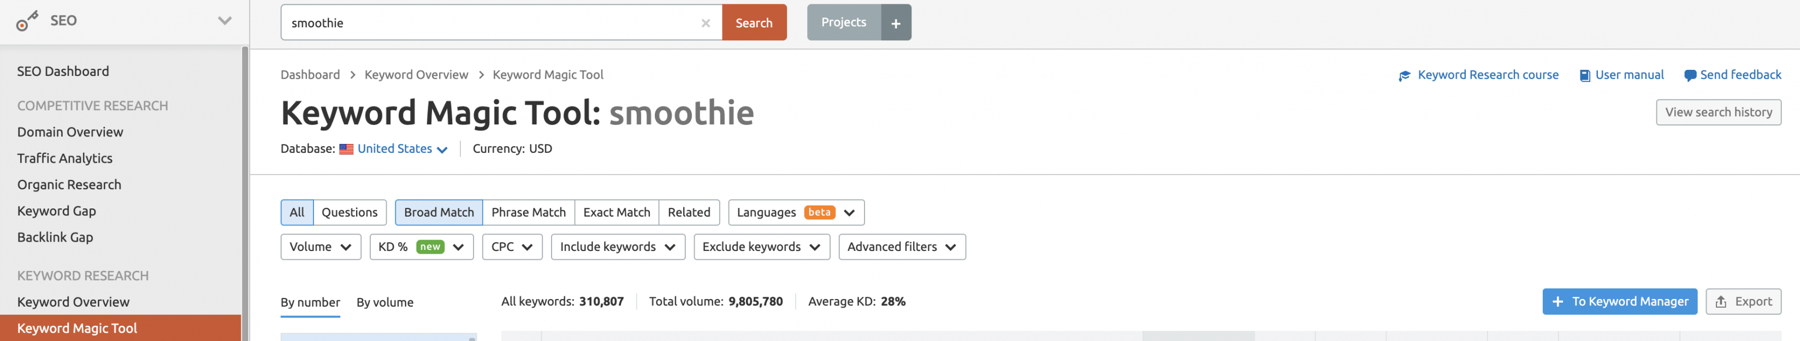1800x341 pixels.
Task: Clear the search field with the X icon
Action: (706, 23)
